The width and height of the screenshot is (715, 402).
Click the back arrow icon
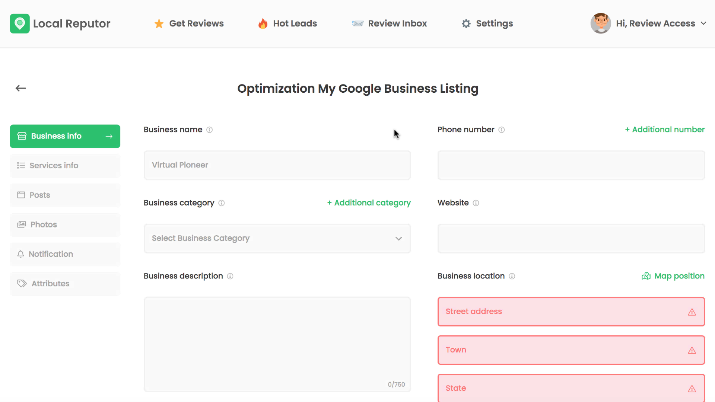pos(20,88)
